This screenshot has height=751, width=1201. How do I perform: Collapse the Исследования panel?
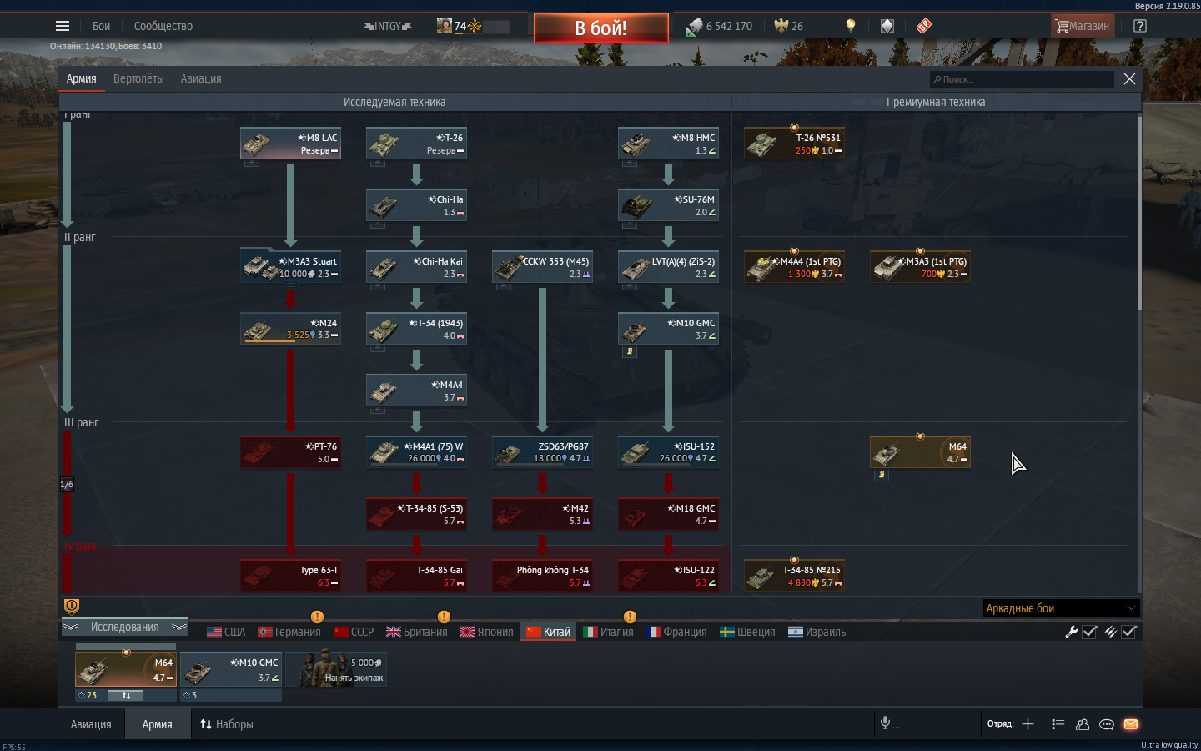click(124, 627)
